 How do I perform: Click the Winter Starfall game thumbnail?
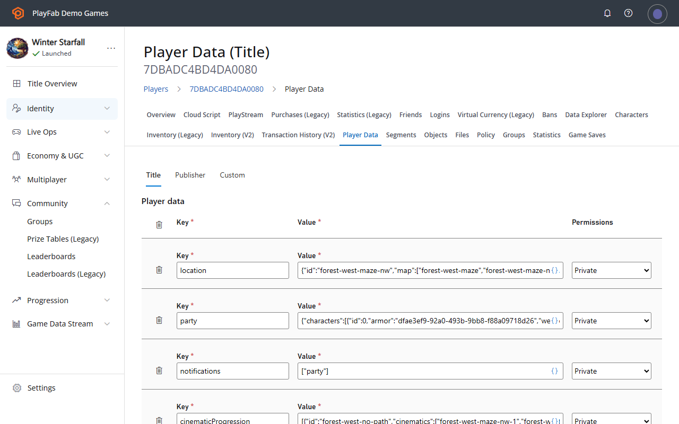pyautogui.click(x=18, y=48)
